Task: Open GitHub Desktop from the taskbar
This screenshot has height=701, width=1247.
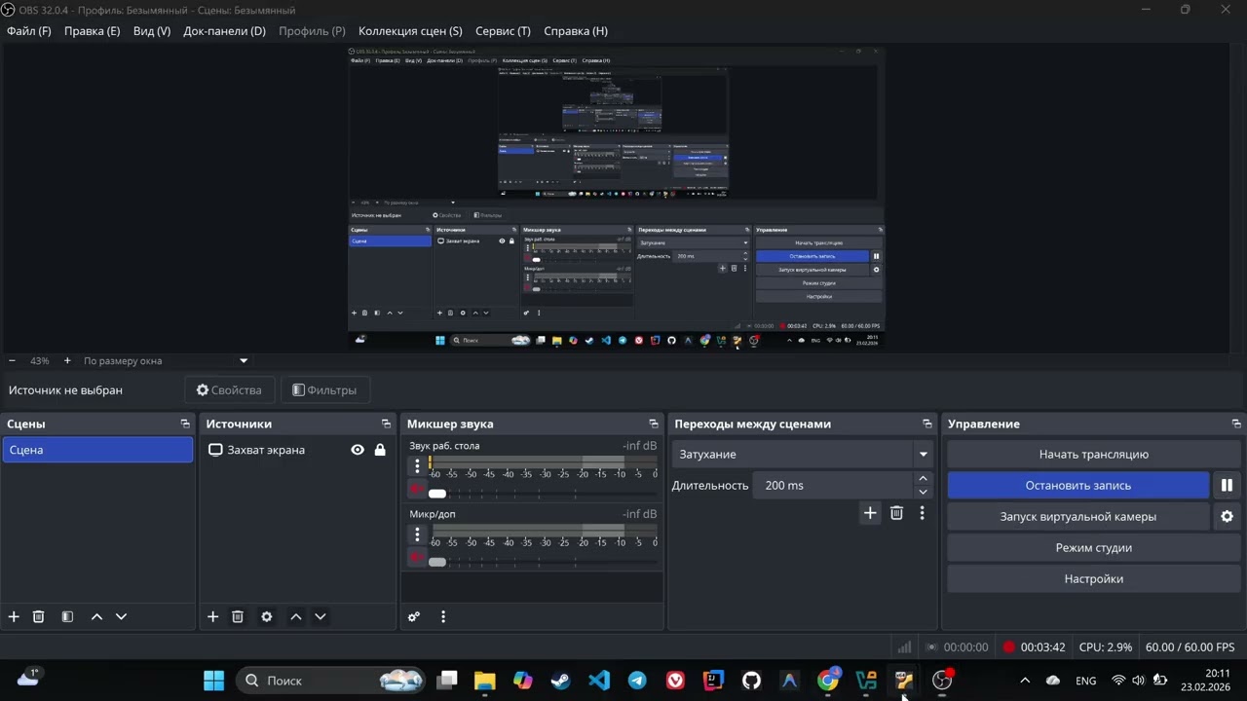Action: click(x=751, y=681)
